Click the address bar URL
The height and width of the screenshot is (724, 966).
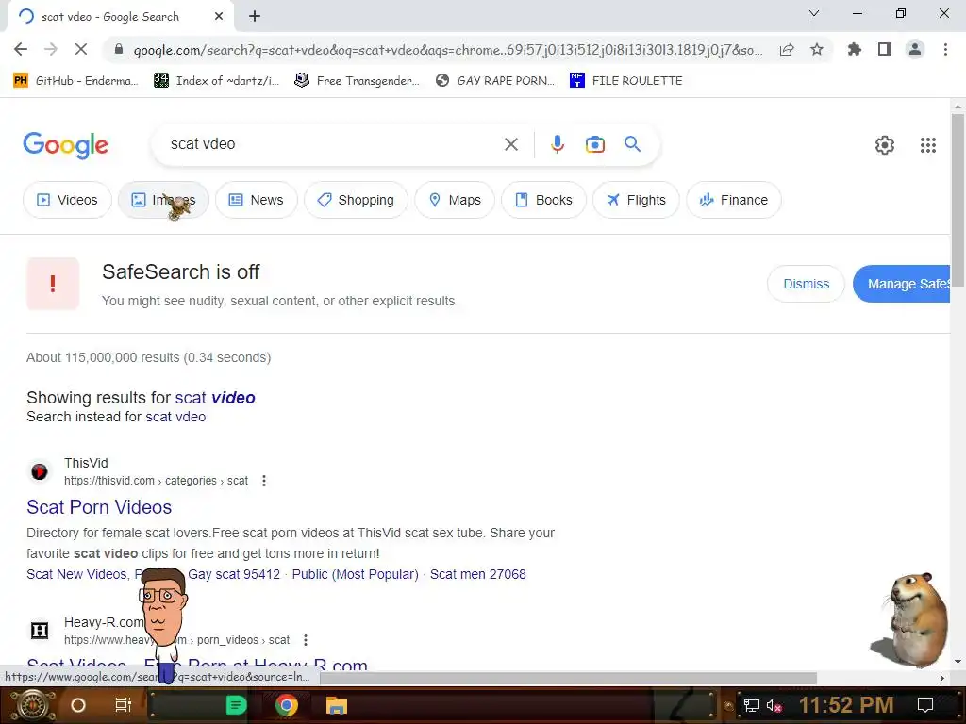(x=447, y=50)
